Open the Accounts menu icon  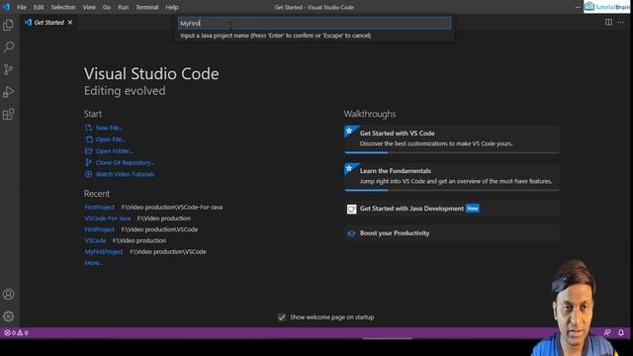(8, 295)
